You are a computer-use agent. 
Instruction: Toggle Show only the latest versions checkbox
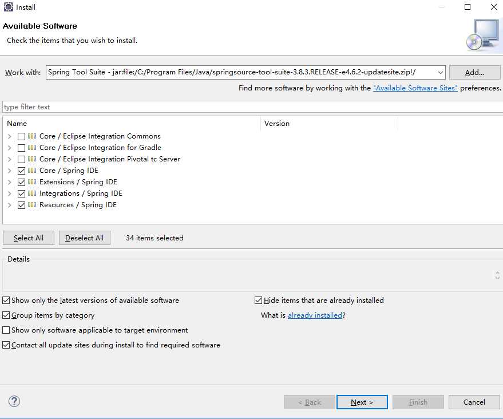6,301
